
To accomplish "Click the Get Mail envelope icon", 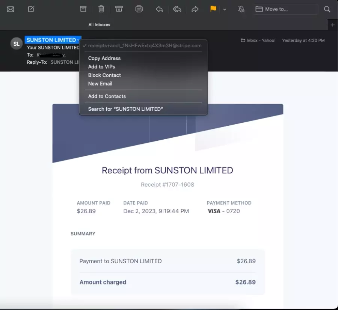I will coord(11,9).
